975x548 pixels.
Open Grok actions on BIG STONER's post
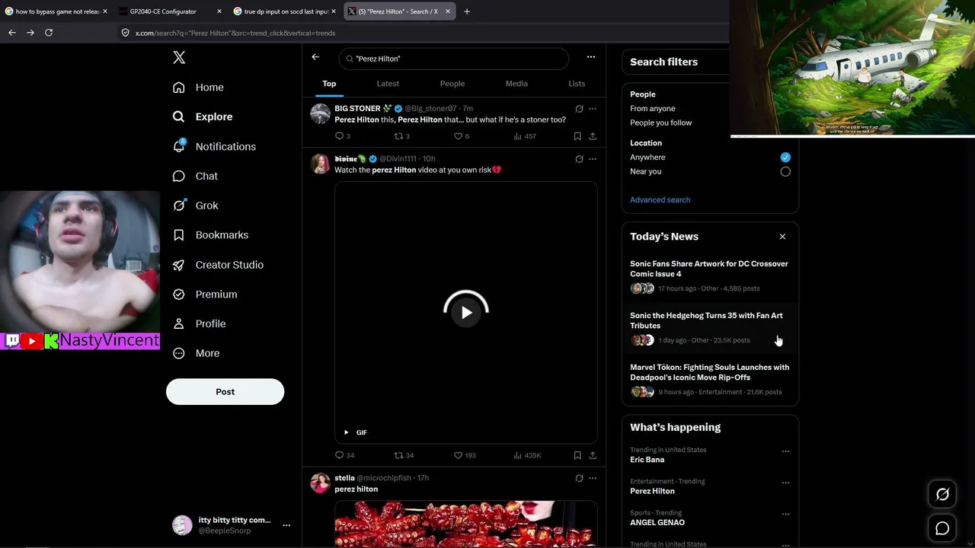click(579, 109)
